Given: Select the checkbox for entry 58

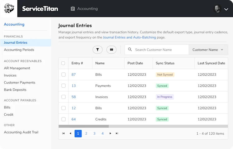Looking at the screenshot, I should (x=63, y=97).
